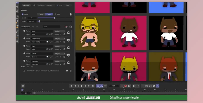Go to end of animation

pyautogui.click(x=93, y=86)
